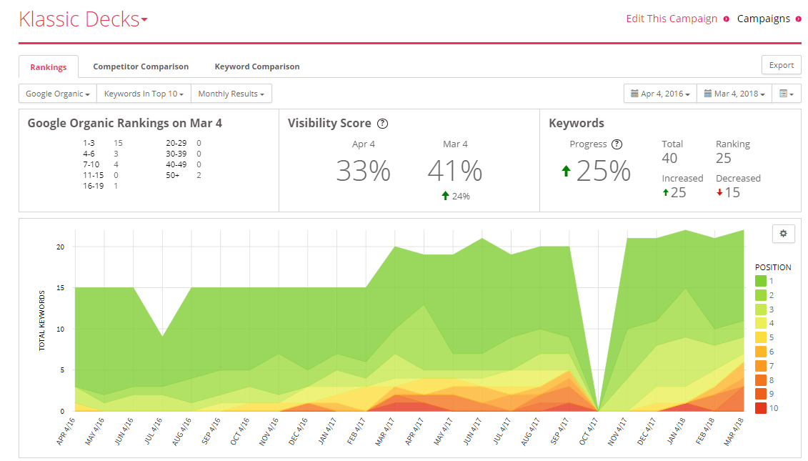
Task: Click the Keywords Progress help icon
Action: point(617,144)
